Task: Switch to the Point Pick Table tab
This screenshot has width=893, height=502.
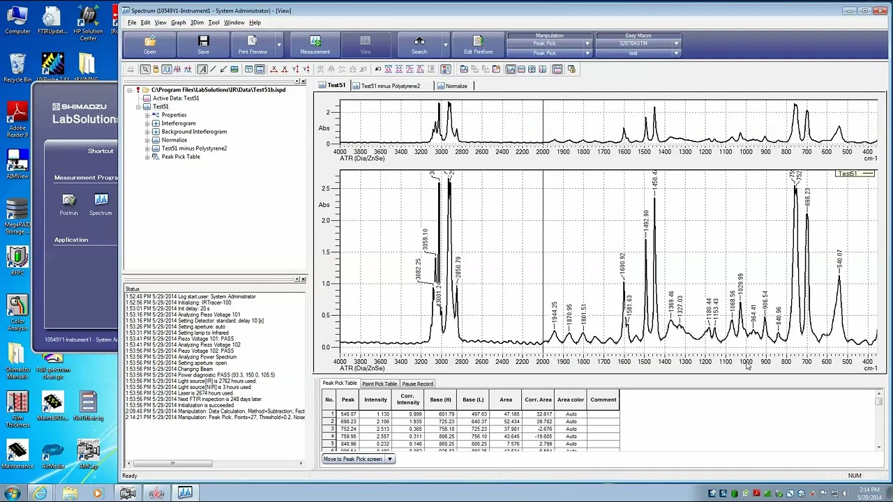Action: click(380, 383)
